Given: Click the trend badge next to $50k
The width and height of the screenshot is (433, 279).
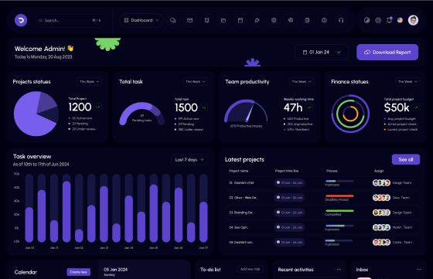Looking at the screenshot, I should pyautogui.click(x=417, y=107).
